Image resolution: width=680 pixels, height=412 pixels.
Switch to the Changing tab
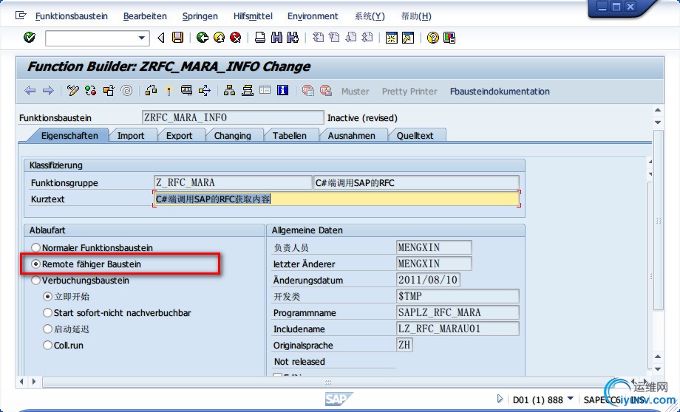coord(232,136)
